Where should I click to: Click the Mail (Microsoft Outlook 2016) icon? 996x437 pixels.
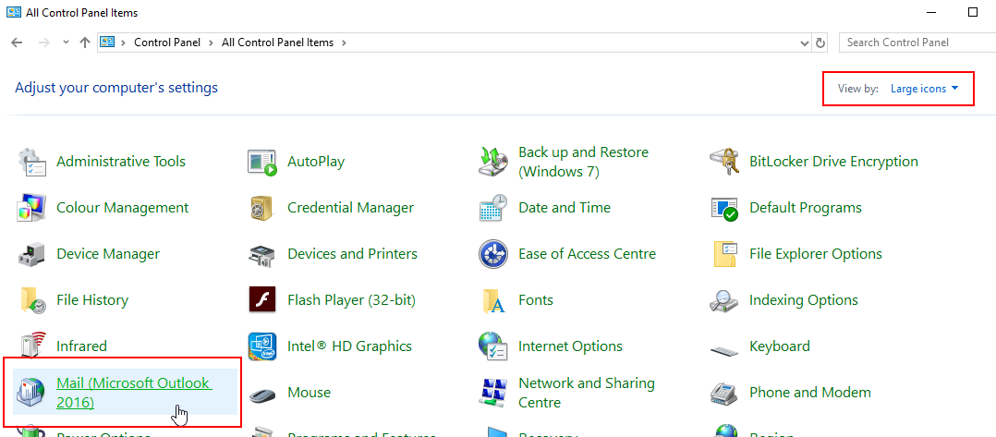pyautogui.click(x=31, y=393)
